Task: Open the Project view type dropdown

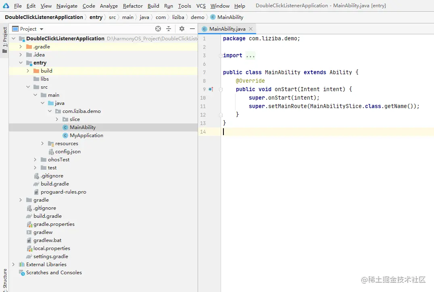Action: click(x=42, y=29)
